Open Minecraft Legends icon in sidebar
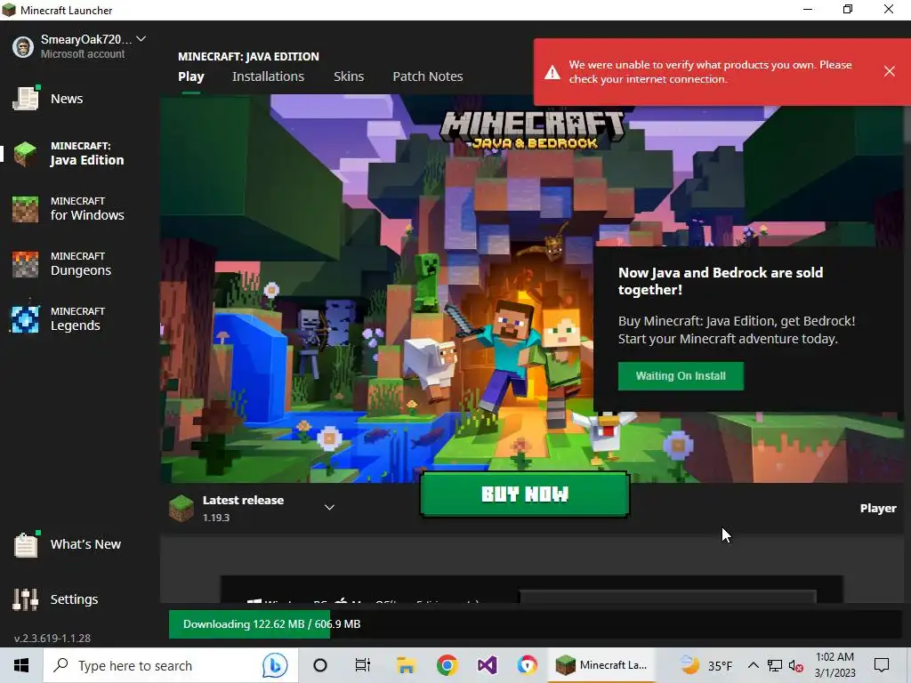Screen dimensions: 911x683 [x=26, y=319]
